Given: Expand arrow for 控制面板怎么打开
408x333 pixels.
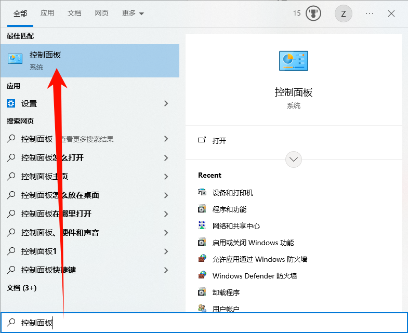Looking at the screenshot, I should coord(166,157).
